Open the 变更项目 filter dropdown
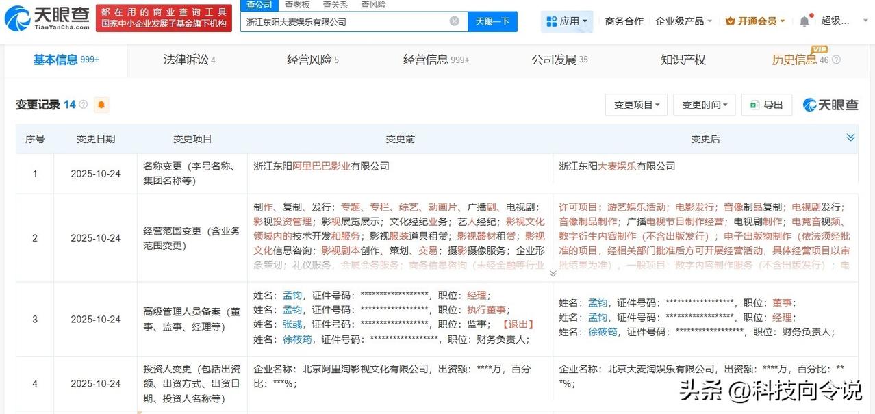The height and width of the screenshot is (414, 875). (x=635, y=104)
